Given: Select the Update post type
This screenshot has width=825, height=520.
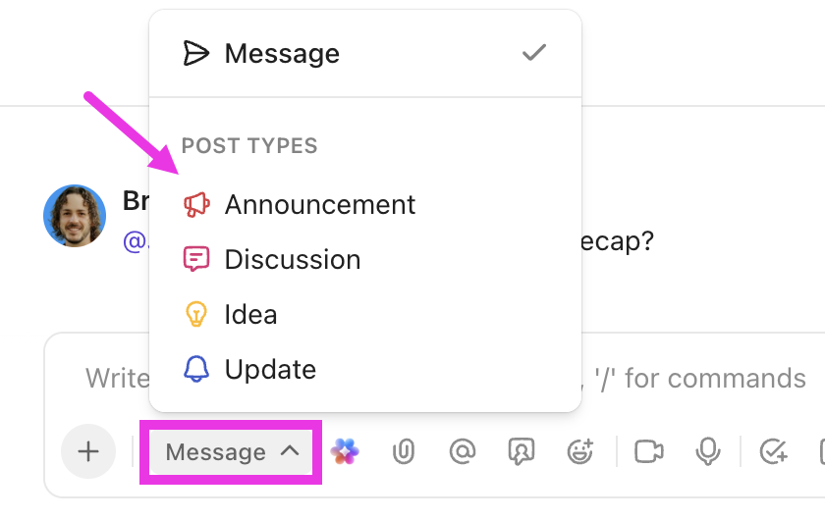Looking at the screenshot, I should [270, 369].
